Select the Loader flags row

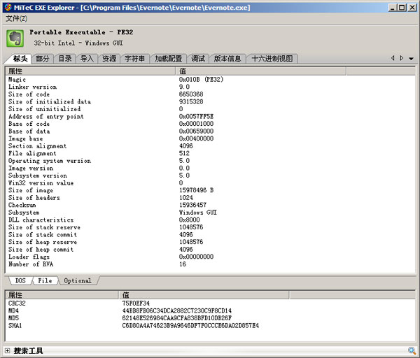coord(210,257)
